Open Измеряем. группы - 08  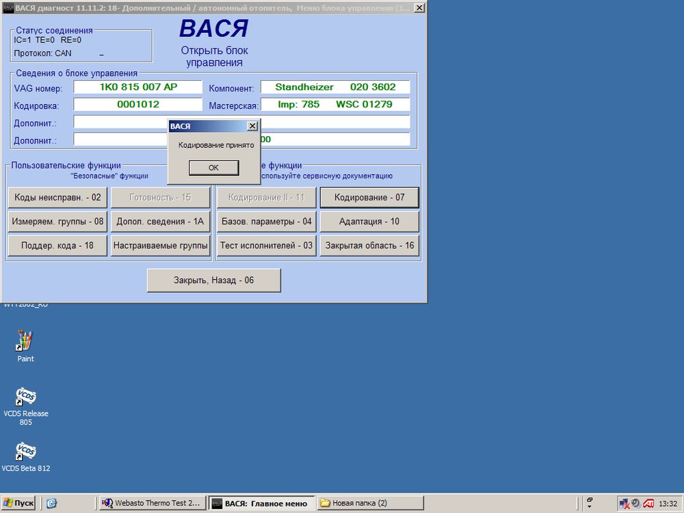(57, 221)
